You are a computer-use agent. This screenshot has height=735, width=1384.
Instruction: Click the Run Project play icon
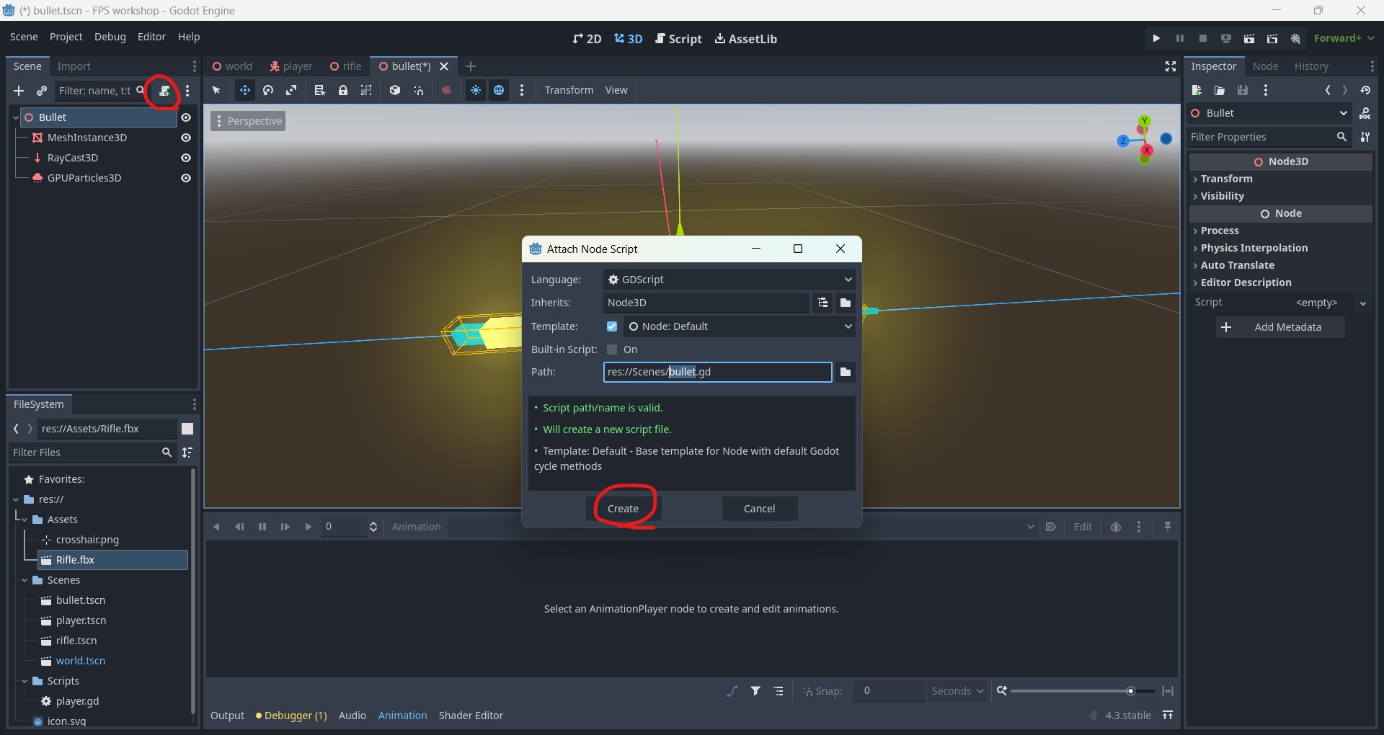1156,38
